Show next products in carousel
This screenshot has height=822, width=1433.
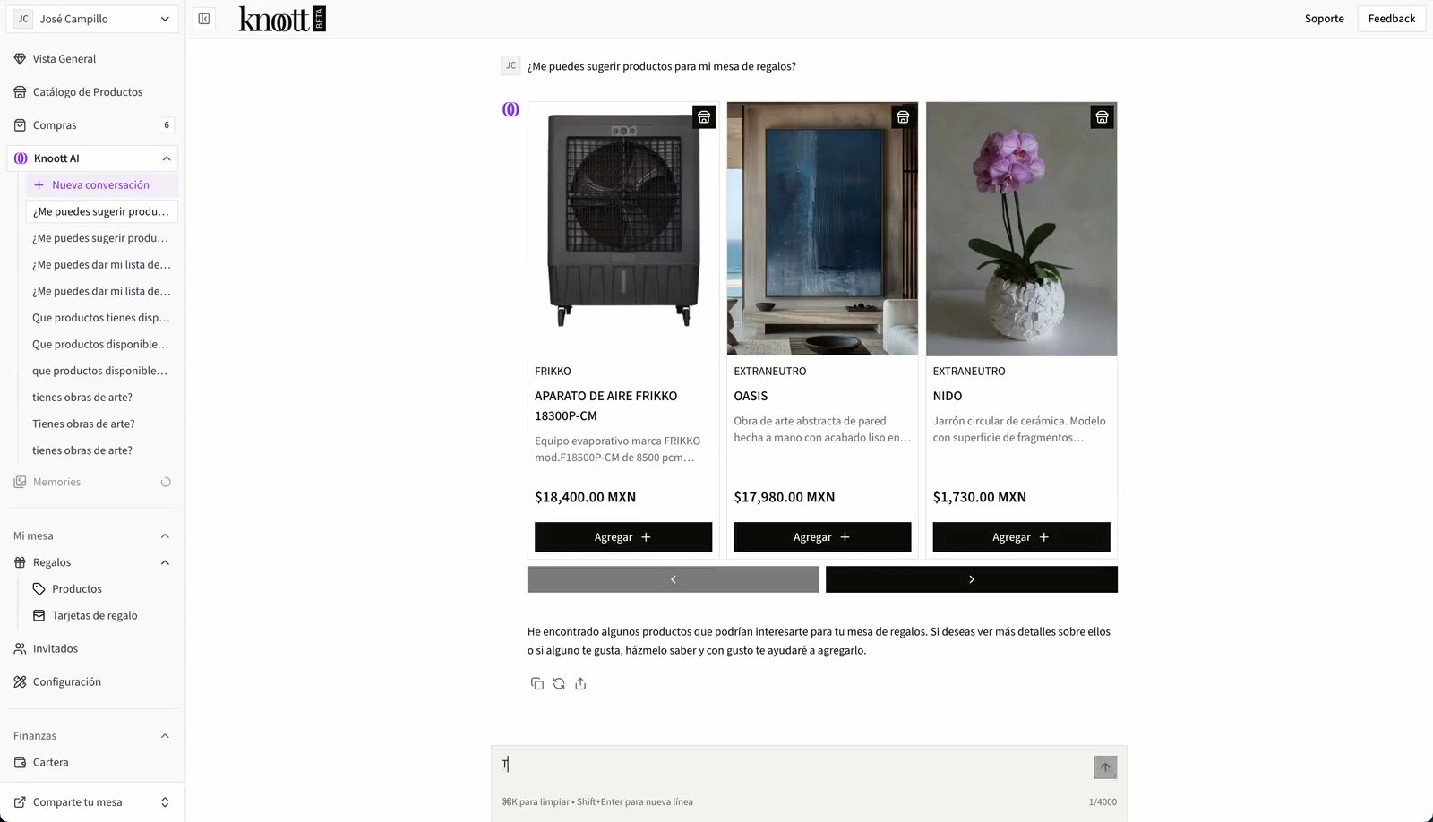click(971, 579)
